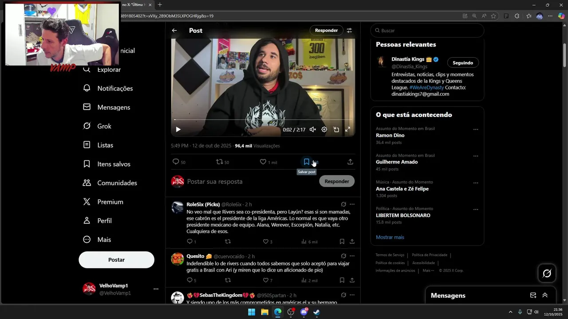Image resolution: width=568 pixels, height=319 pixels.
Task: Click Mostrar mais link
Action: pyautogui.click(x=390, y=237)
